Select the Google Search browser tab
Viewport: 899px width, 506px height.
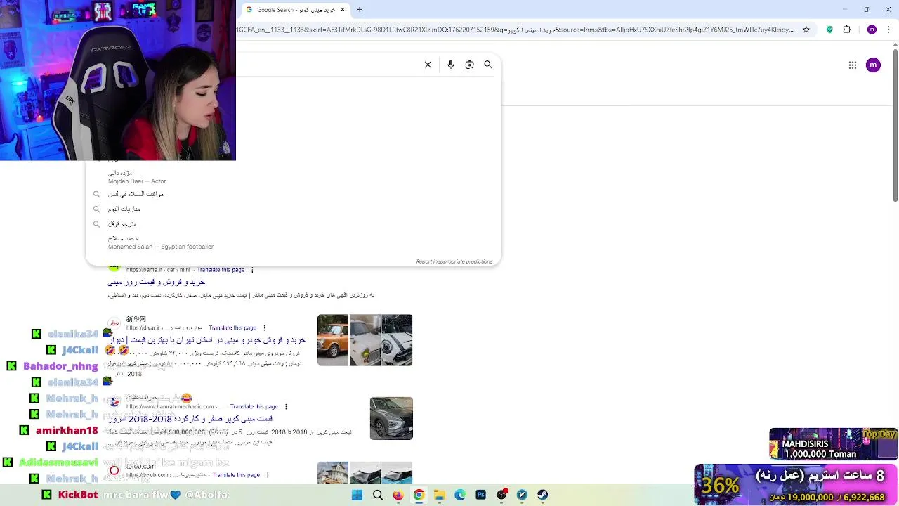(295, 10)
